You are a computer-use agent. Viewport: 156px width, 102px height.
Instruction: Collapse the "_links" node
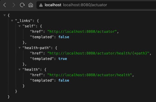point(12,21)
